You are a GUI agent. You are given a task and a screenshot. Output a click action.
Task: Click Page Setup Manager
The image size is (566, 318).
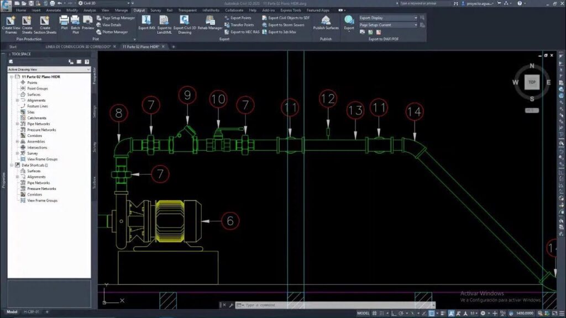coord(118,18)
